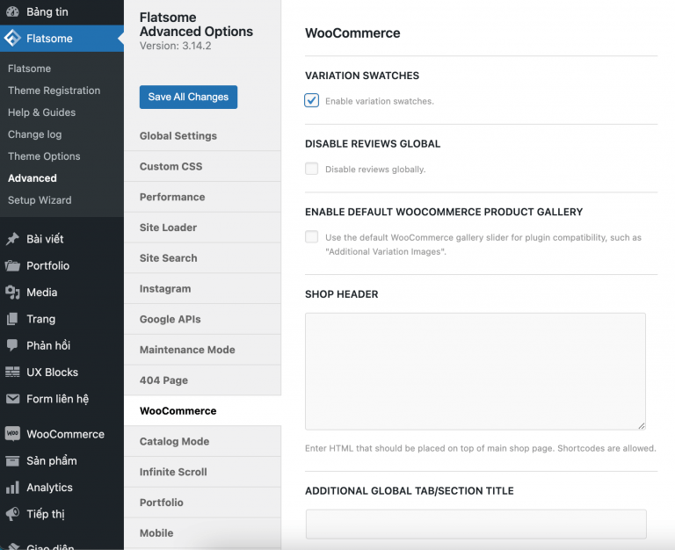
Task: Select Advanced submenu item
Action: click(33, 178)
